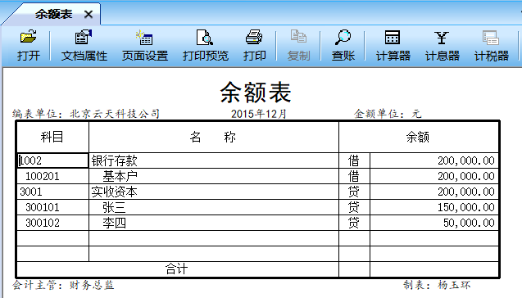Open the 计算器 calculator

[393, 46]
